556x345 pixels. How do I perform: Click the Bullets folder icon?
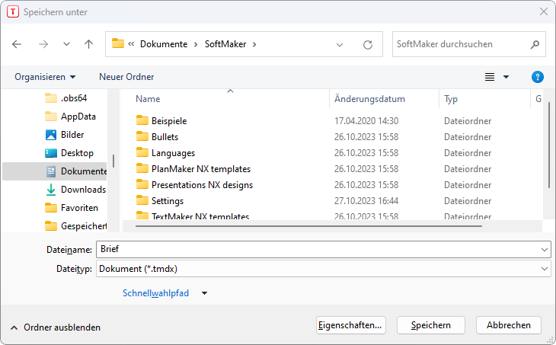click(142, 136)
